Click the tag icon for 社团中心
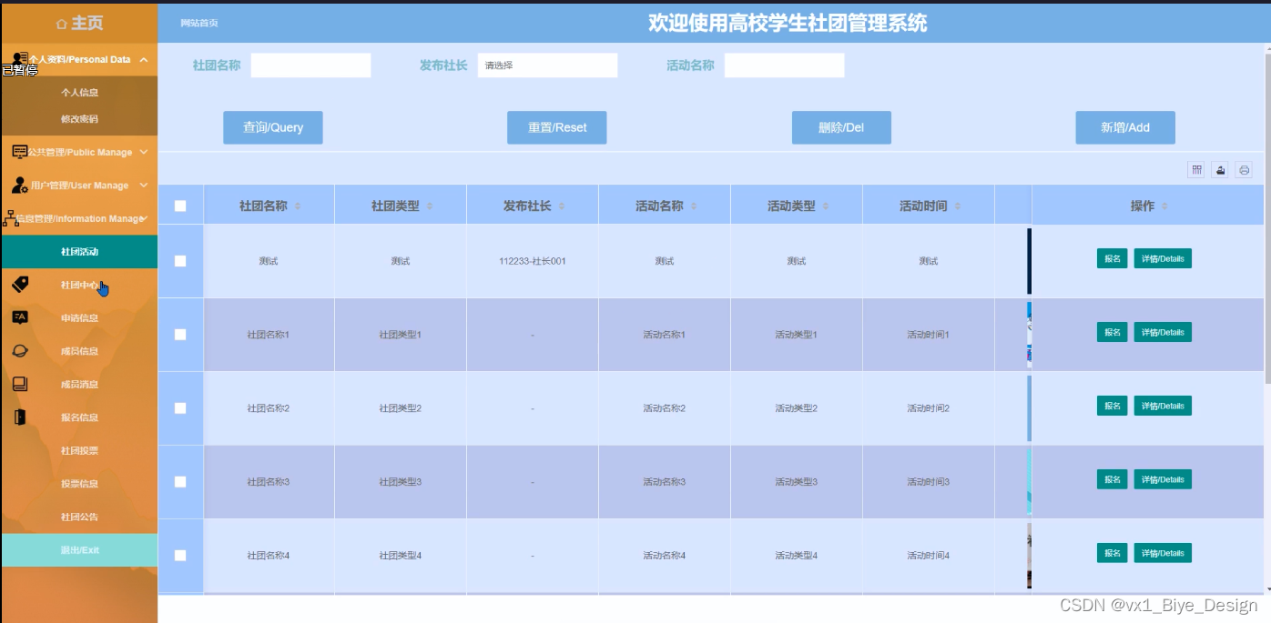This screenshot has width=1271, height=623. point(20,285)
